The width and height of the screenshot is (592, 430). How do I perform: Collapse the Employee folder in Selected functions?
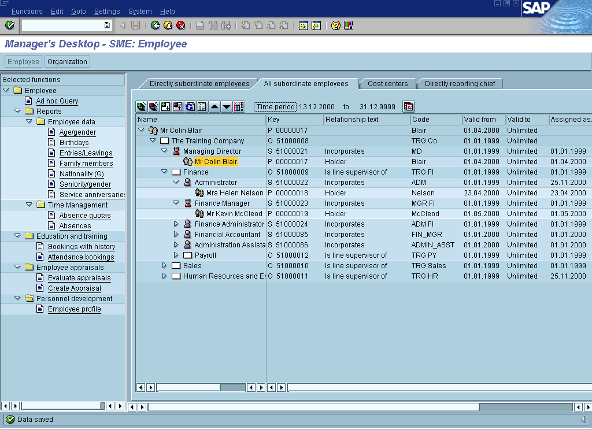point(6,90)
